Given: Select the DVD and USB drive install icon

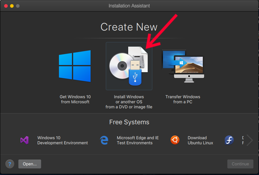Looking at the screenshot, I should 129,66.
